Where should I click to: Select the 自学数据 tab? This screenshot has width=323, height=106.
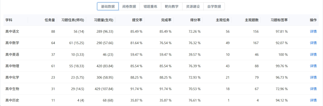214,6
